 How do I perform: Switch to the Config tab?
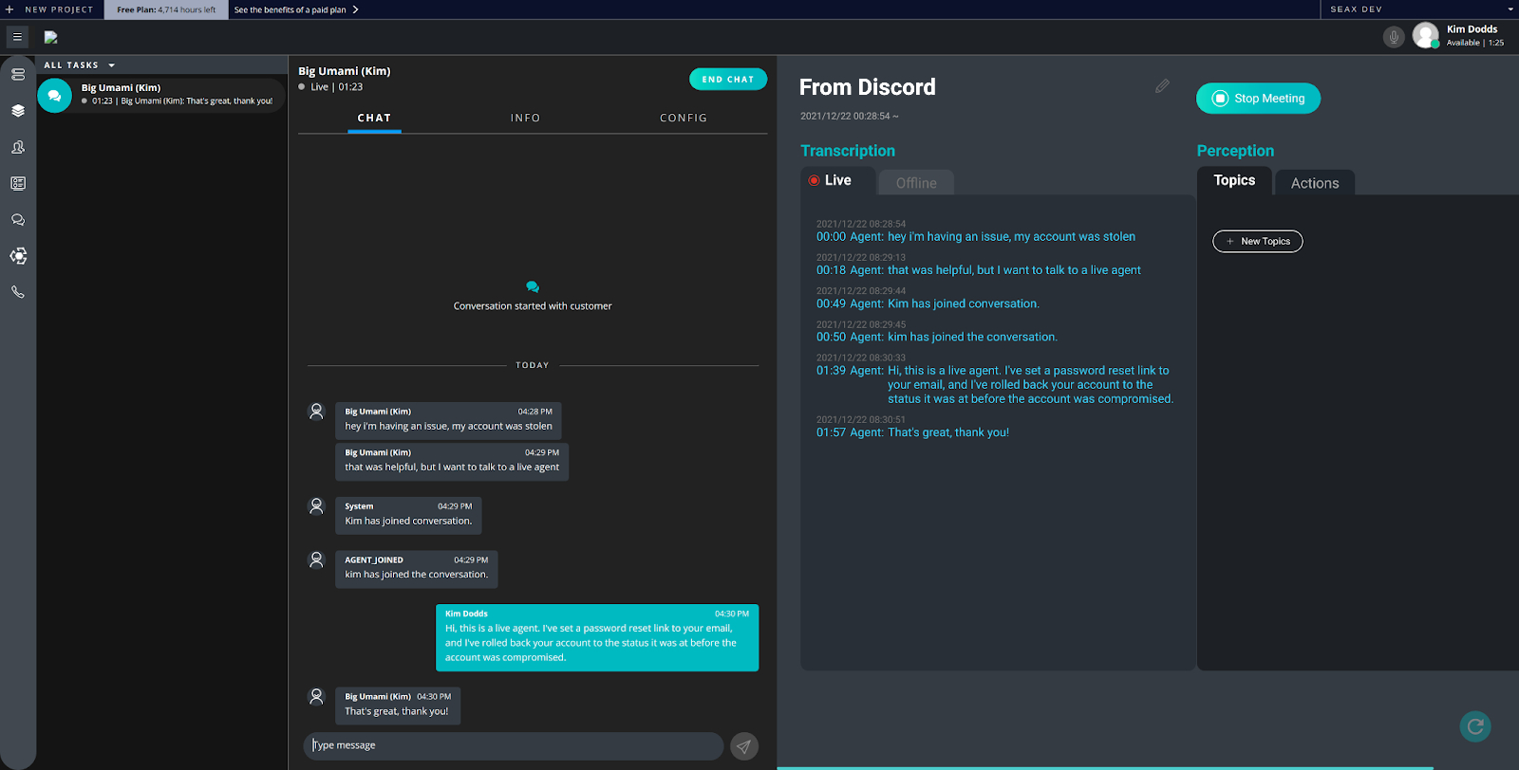(x=684, y=119)
